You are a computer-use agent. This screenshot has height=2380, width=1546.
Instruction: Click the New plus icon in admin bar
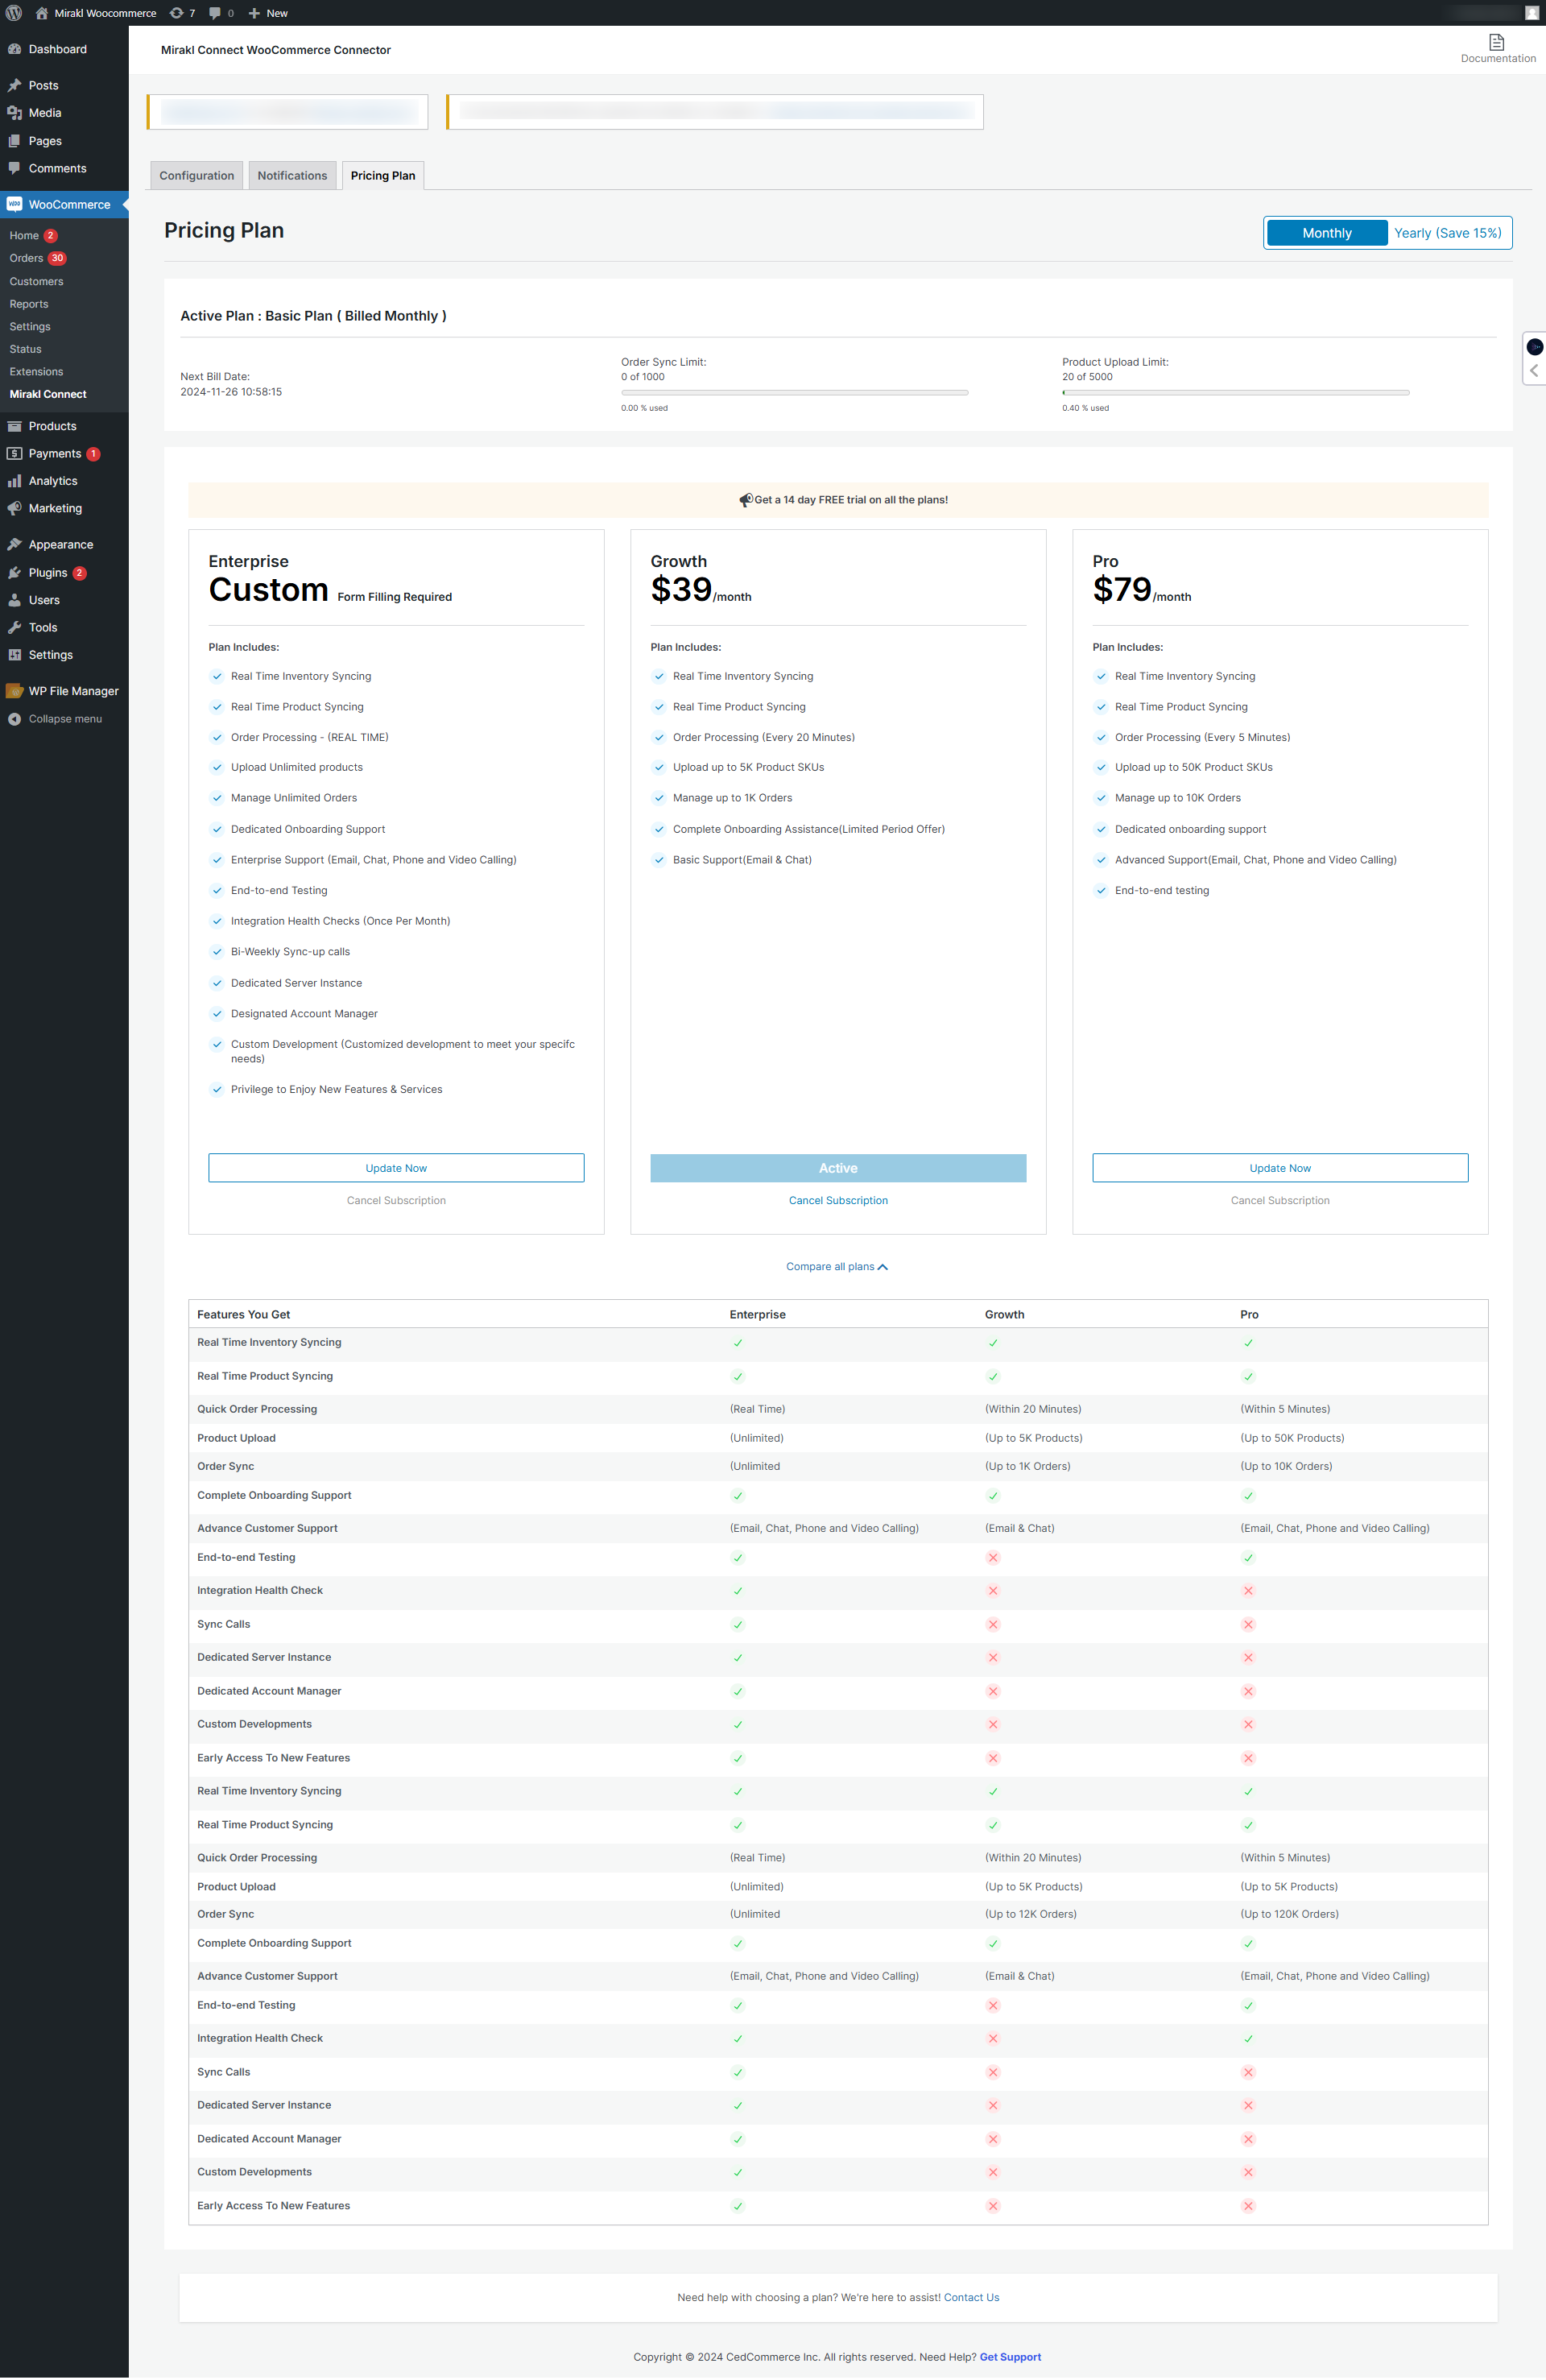(254, 13)
